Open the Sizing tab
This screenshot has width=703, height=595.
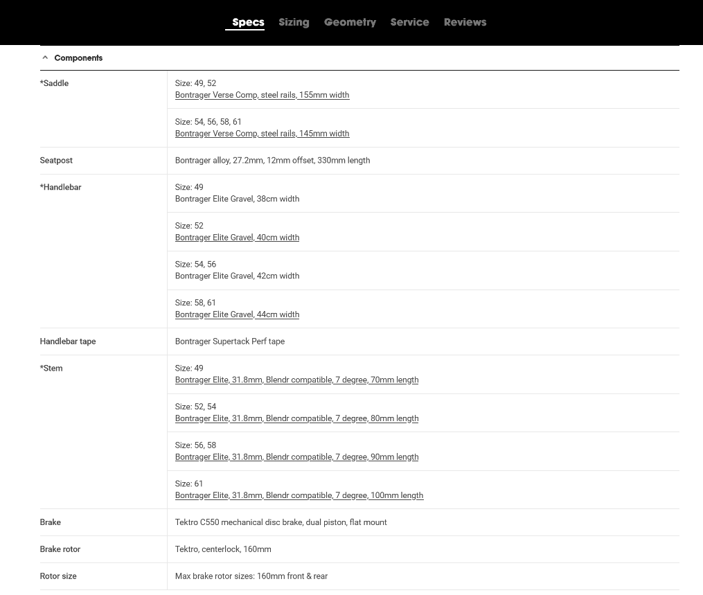tap(294, 22)
